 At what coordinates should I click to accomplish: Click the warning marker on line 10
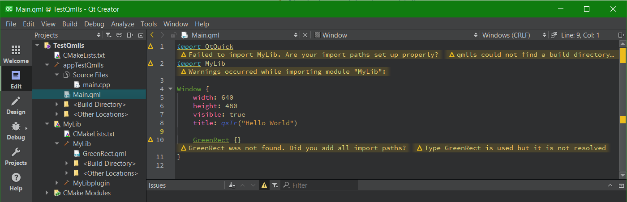click(x=150, y=139)
